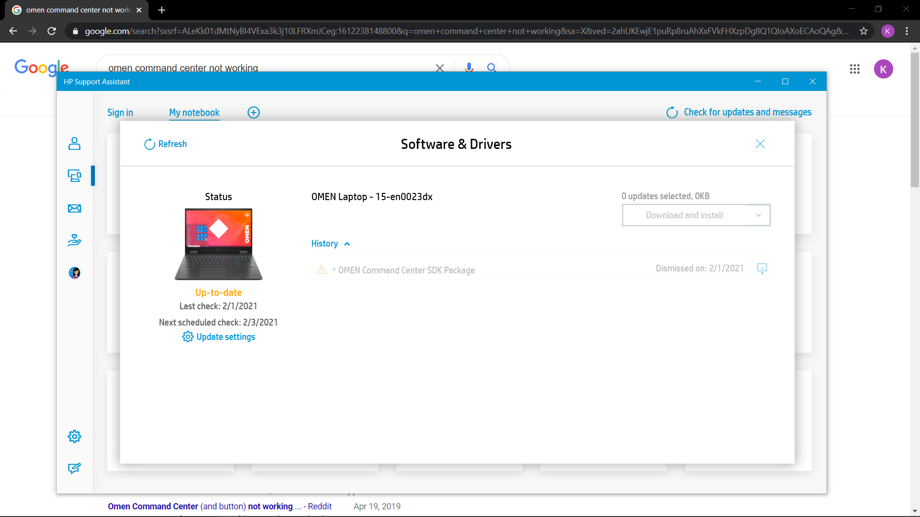Click Sign in link
The image size is (920, 517).
(x=120, y=112)
